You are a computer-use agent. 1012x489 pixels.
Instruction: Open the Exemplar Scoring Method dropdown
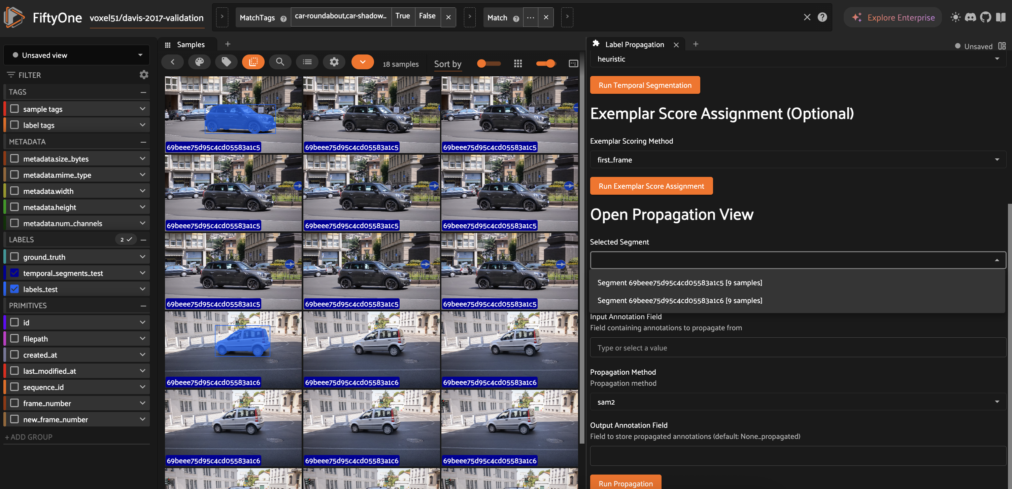point(798,160)
